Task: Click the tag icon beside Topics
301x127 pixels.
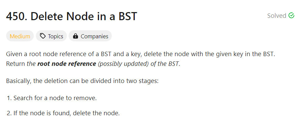Action: [43, 36]
